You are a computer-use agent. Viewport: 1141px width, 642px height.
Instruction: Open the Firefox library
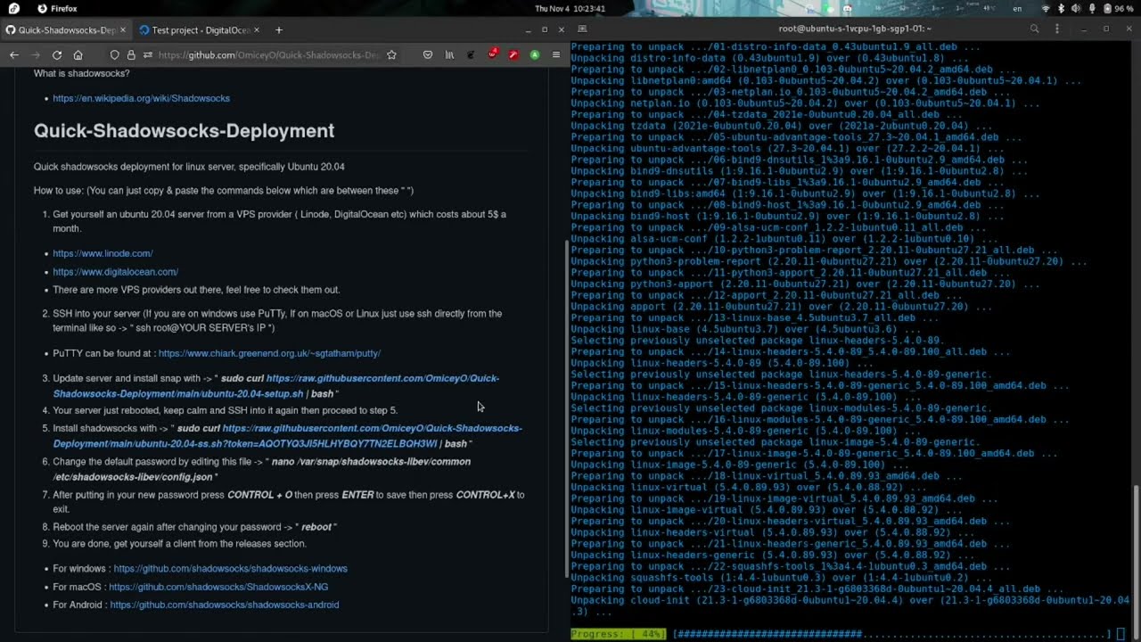click(450, 55)
